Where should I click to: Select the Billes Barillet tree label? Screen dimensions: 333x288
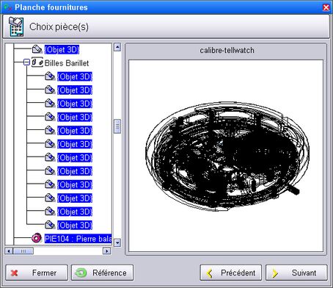(67, 63)
